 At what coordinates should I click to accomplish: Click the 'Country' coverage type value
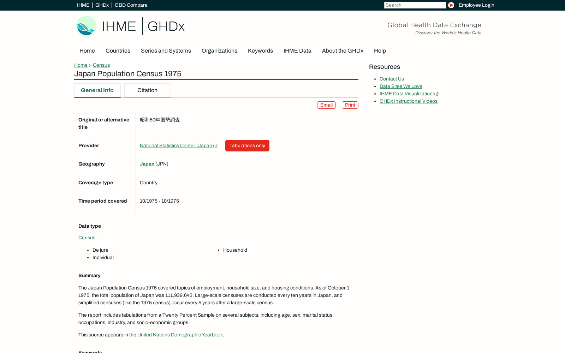click(149, 183)
